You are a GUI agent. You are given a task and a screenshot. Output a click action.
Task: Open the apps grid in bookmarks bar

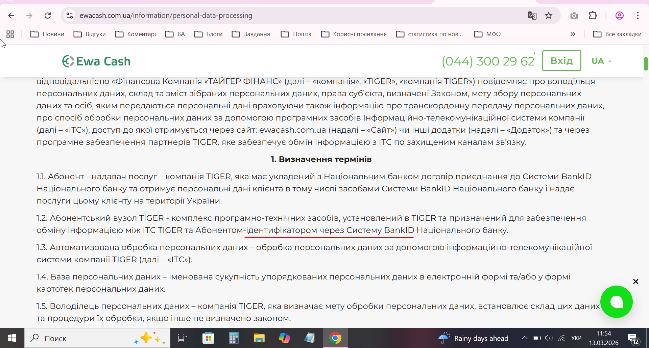(x=10, y=34)
